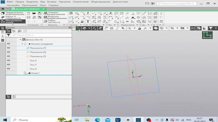Select the line segment tool

[71, 21]
